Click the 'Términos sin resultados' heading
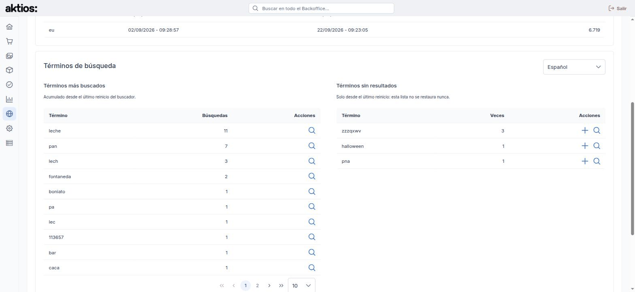Screen dimensions: 635x292 tap(367, 86)
